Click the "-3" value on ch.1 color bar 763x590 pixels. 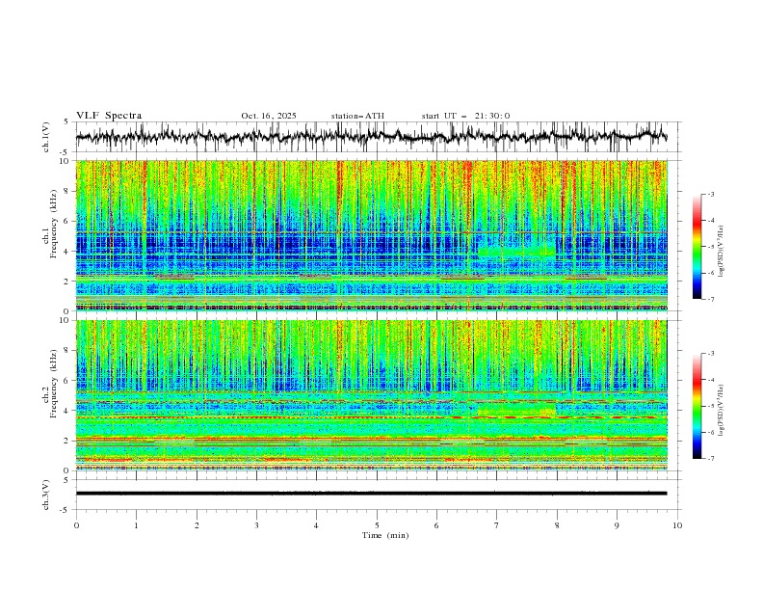pyautogui.click(x=711, y=194)
